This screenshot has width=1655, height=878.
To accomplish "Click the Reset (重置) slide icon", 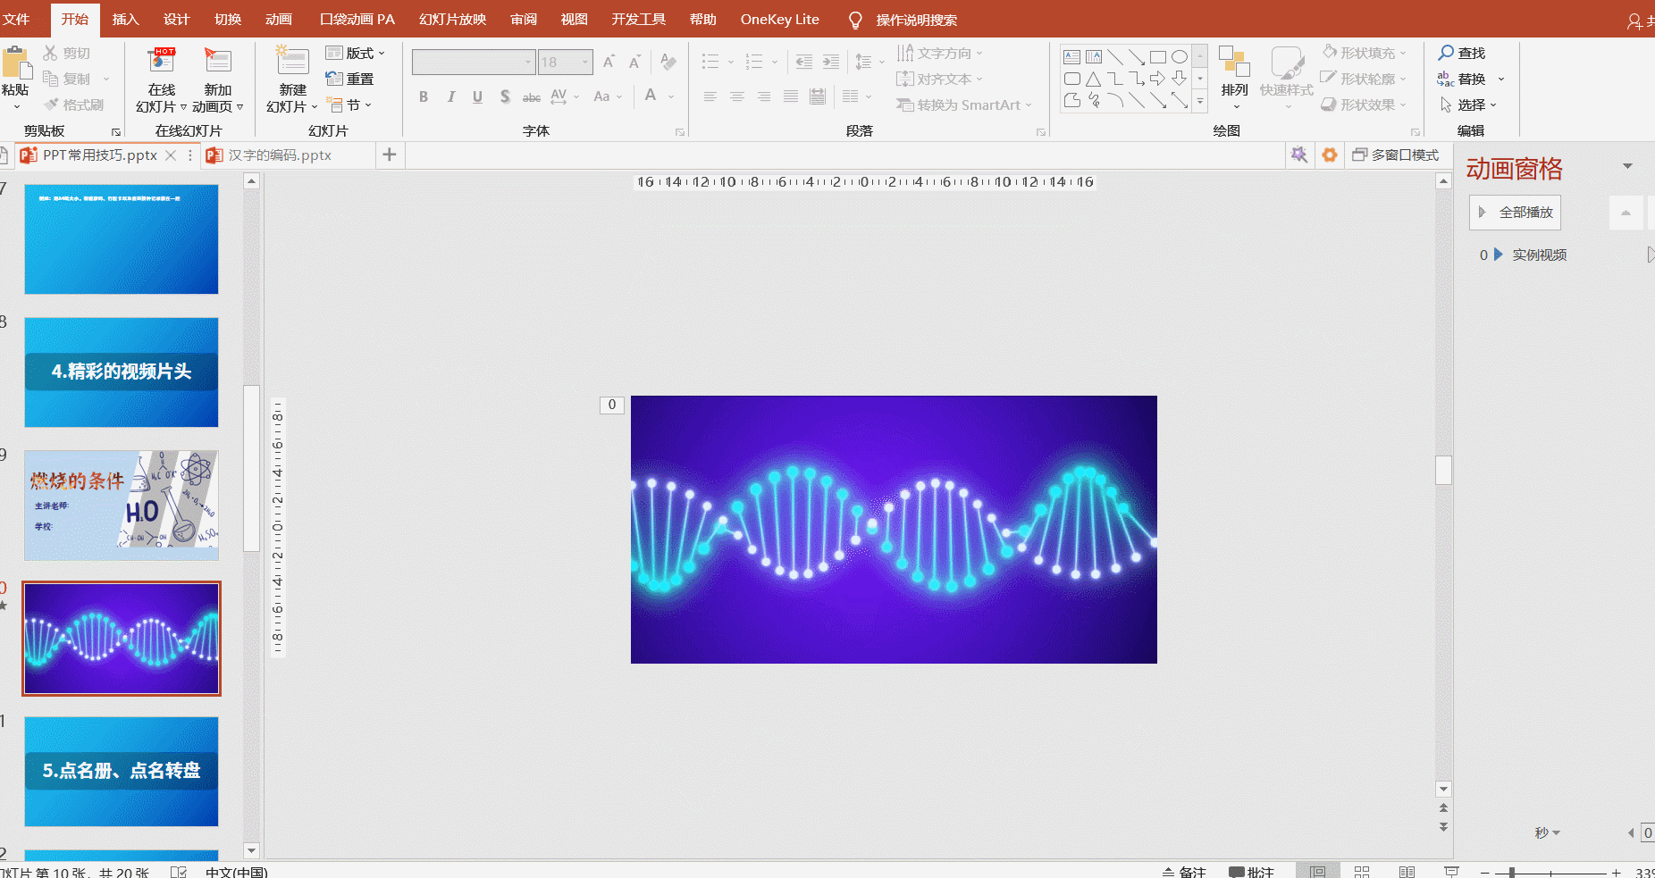I will tap(334, 79).
